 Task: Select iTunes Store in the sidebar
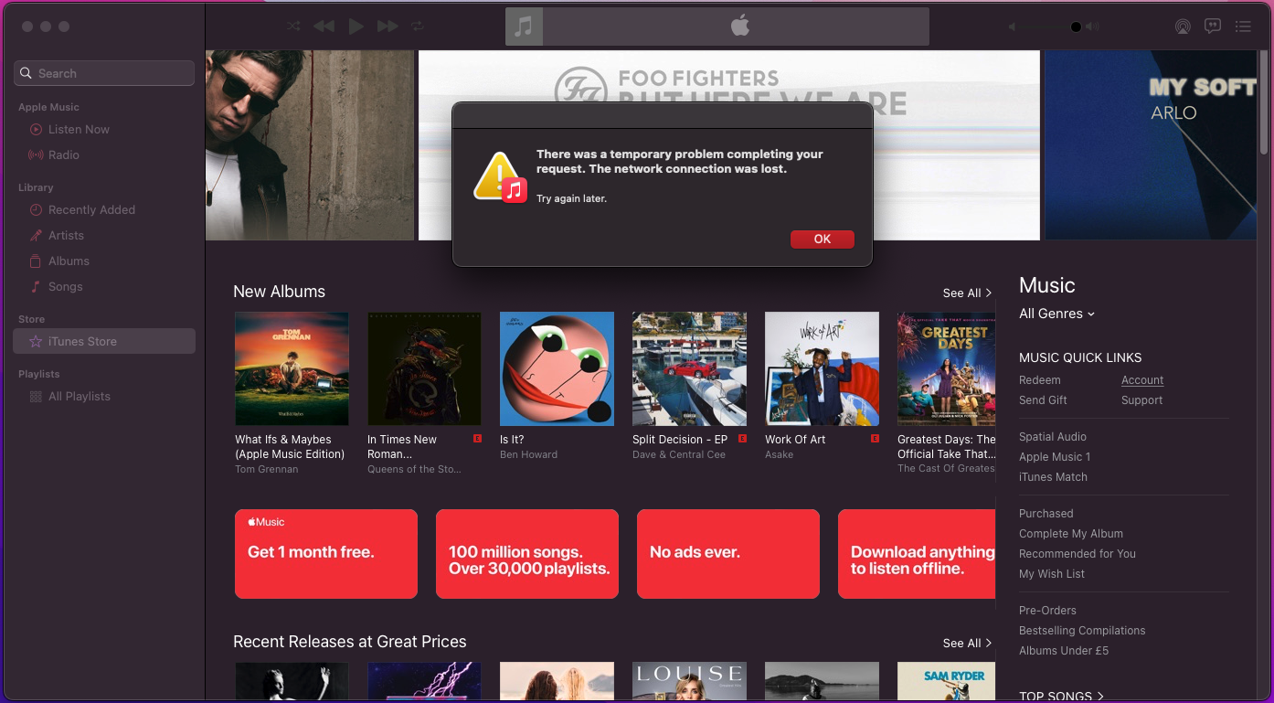point(104,342)
